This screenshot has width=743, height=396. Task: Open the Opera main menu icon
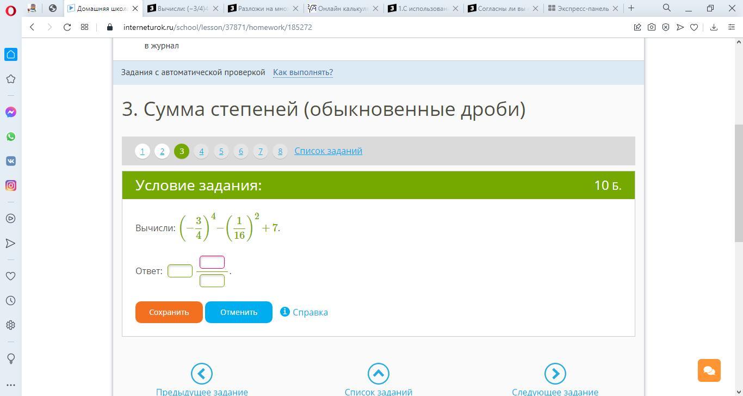click(x=11, y=10)
